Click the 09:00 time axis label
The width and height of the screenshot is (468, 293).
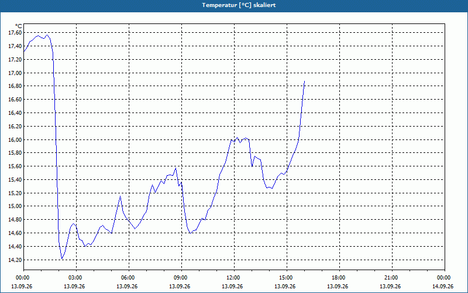180,278
